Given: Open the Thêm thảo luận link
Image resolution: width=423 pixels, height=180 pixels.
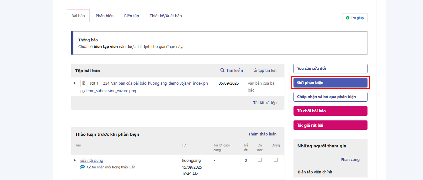Looking at the screenshot, I should (262, 134).
